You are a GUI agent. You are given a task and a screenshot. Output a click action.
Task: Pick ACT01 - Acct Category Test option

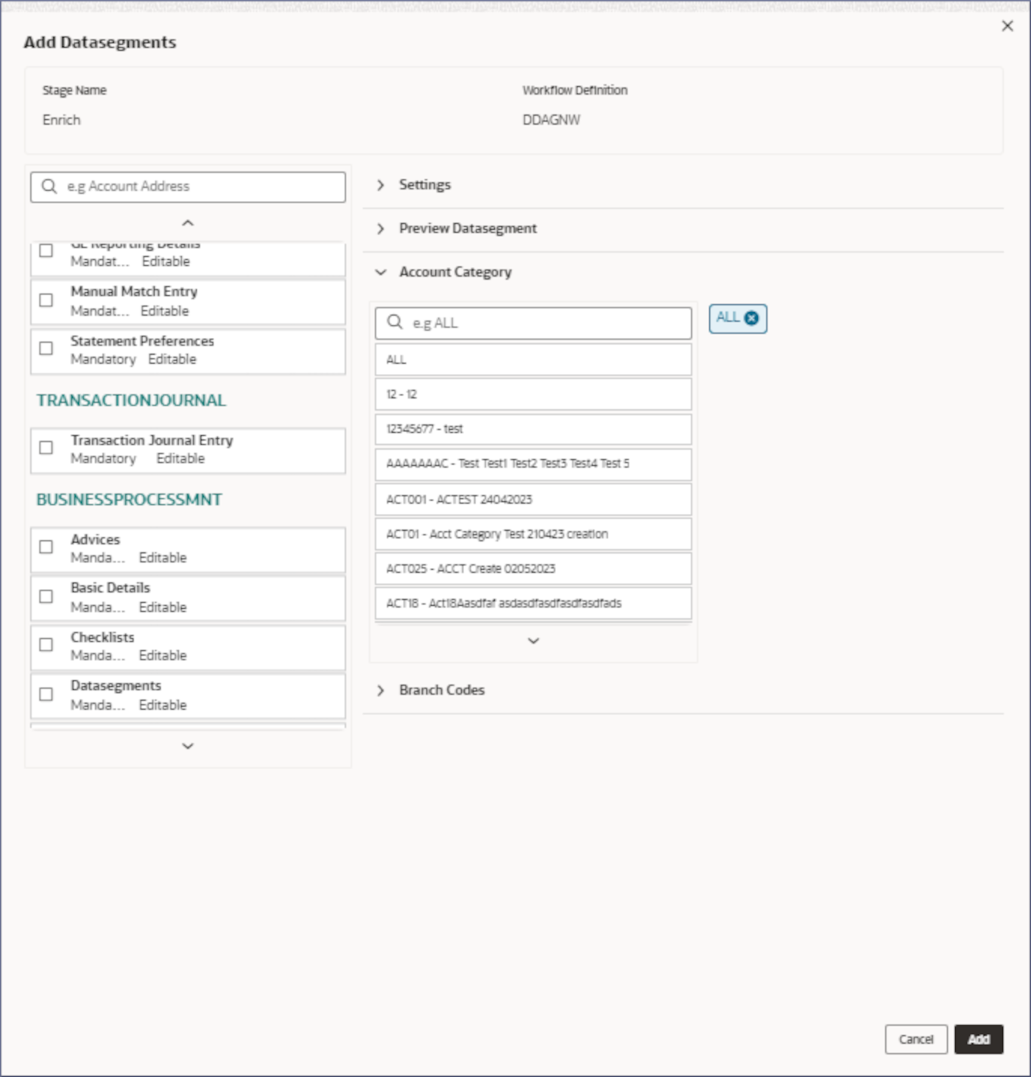(533, 534)
